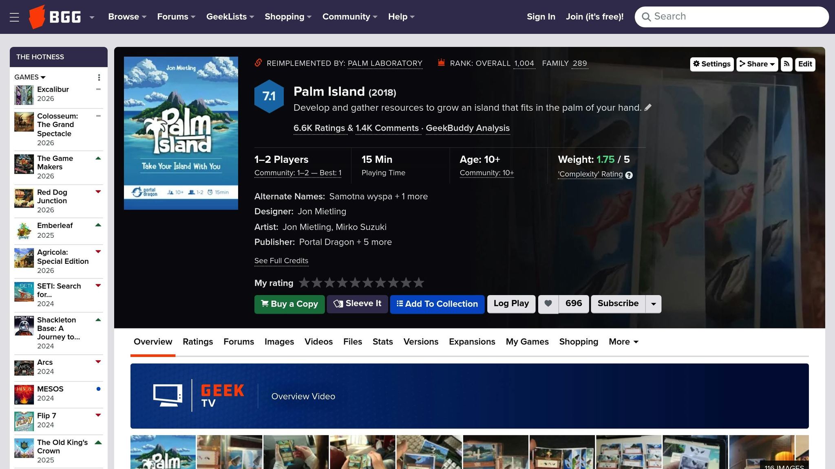This screenshot has height=469, width=835.
Task: Click Community: 1–2 — Best: 1
Action: 298,173
